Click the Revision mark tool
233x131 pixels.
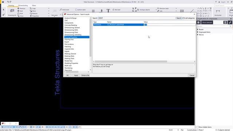tap(163, 8)
